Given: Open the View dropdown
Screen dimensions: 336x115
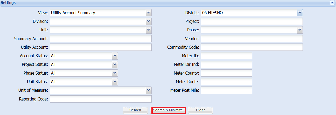Looking at the screenshot, I should (x=148, y=13).
